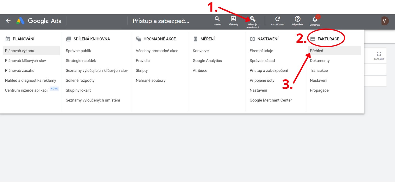
Task: Expand panel with the Rozbalit icon
Action: point(379,54)
